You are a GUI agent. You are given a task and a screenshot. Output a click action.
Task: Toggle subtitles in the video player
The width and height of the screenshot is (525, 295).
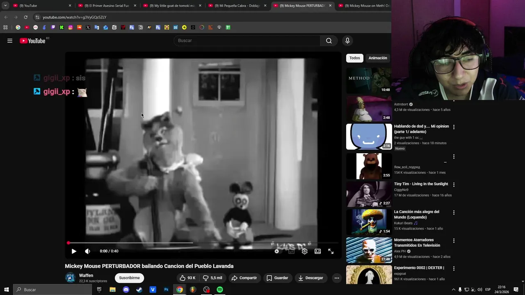pos(291,251)
